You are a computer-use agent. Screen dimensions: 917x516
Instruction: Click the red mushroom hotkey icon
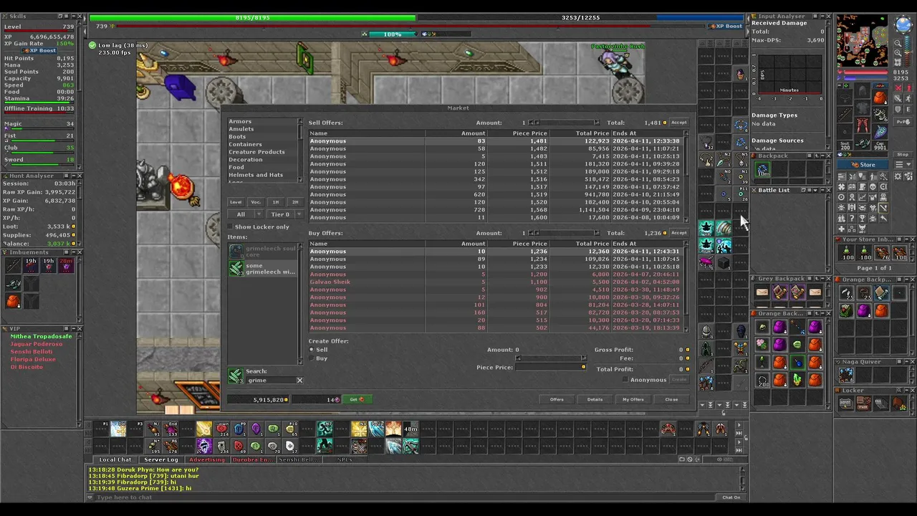point(222,429)
